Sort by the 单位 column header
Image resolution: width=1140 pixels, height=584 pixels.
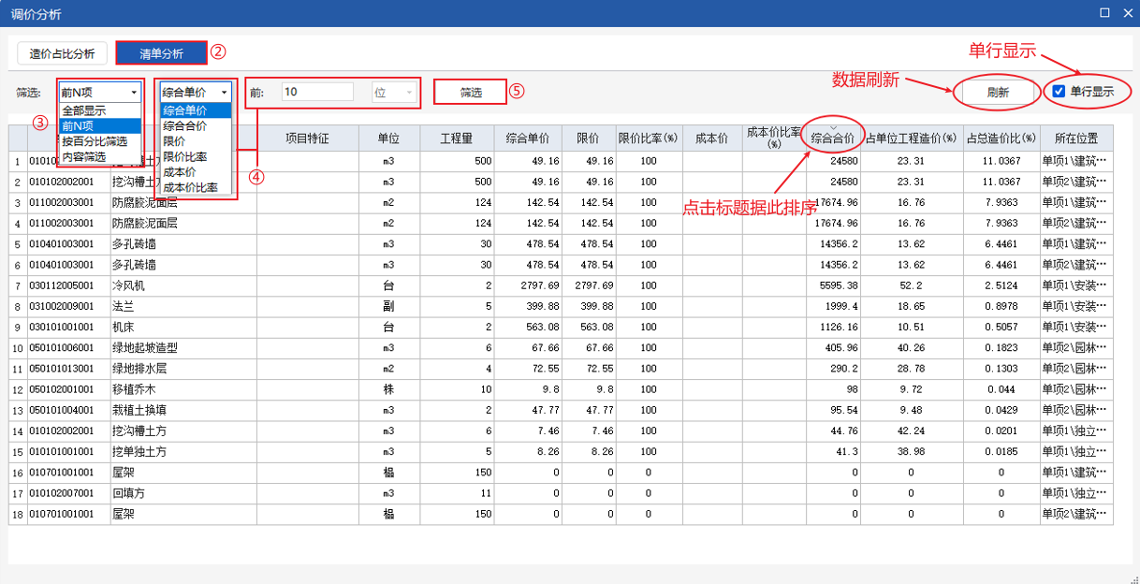tap(388, 139)
